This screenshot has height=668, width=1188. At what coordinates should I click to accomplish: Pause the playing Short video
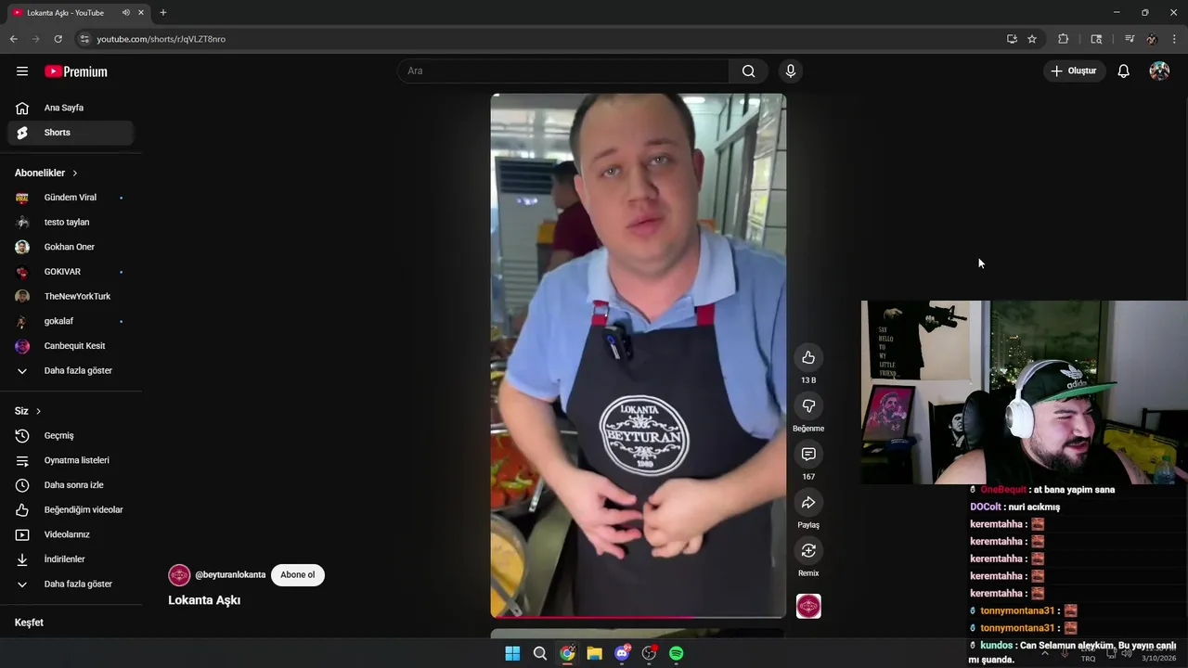[639, 354]
